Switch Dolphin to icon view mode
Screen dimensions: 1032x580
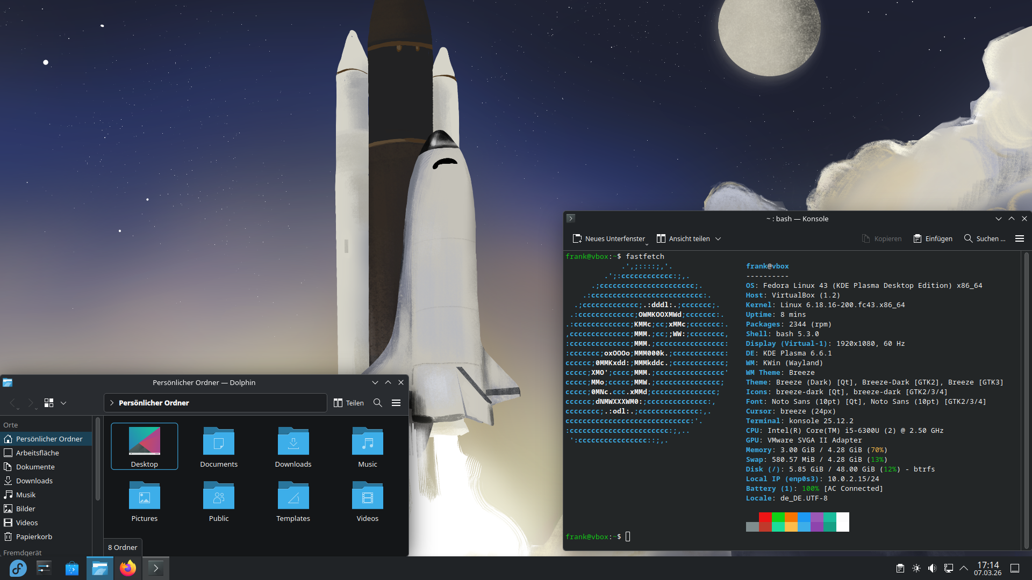coord(49,403)
